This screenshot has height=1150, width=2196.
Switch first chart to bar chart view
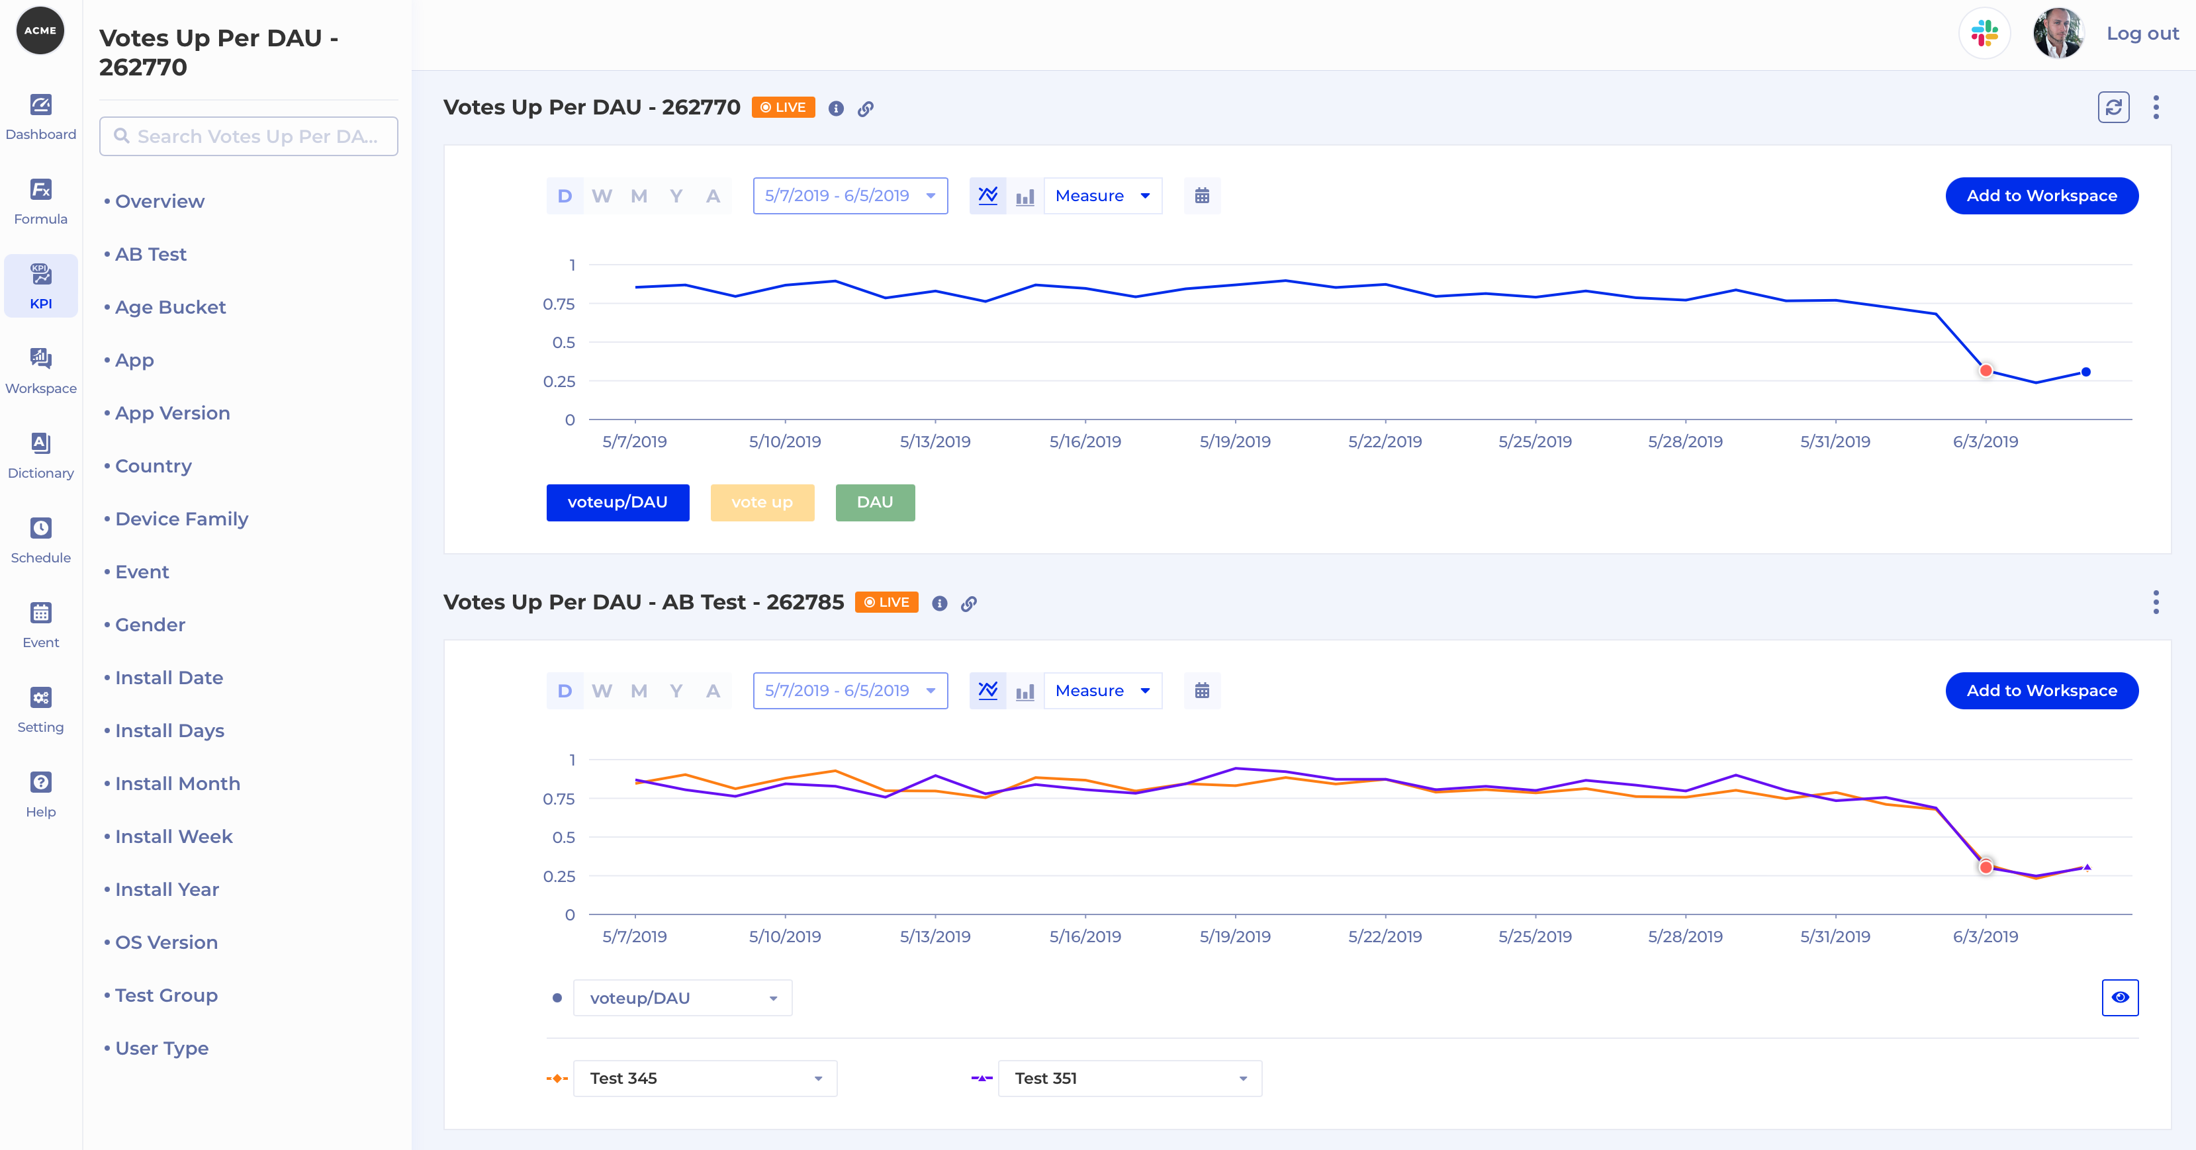pos(1025,196)
